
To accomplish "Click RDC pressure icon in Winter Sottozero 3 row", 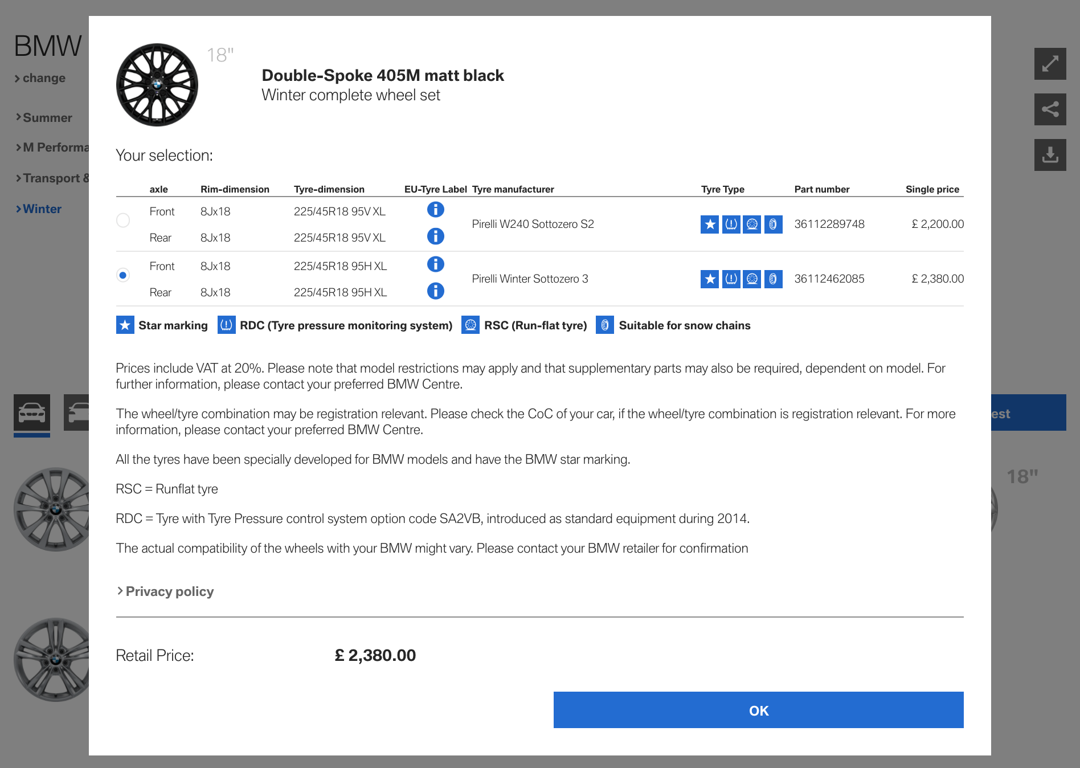I will click(731, 279).
